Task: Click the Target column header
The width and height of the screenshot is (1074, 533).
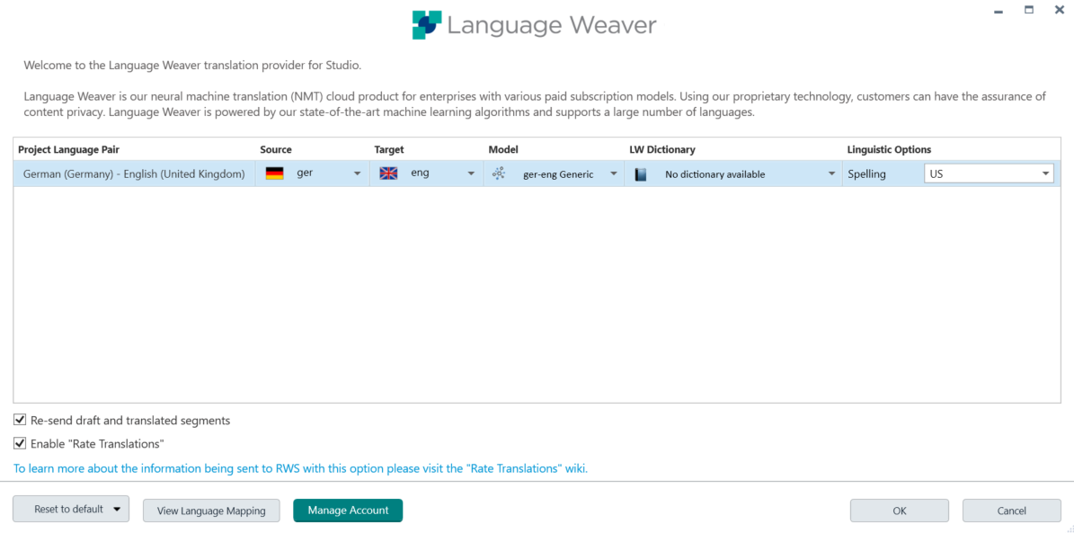Action: tap(389, 149)
